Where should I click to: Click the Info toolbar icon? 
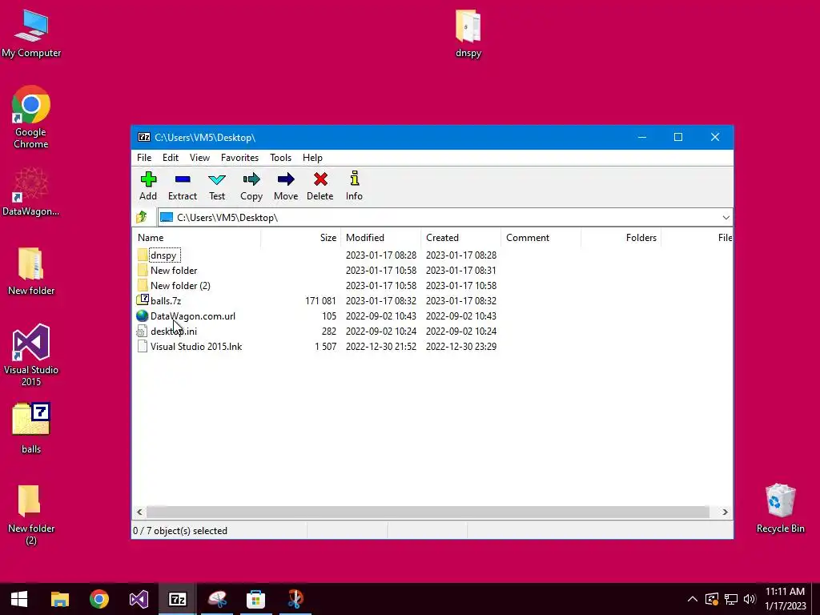pyautogui.click(x=355, y=179)
